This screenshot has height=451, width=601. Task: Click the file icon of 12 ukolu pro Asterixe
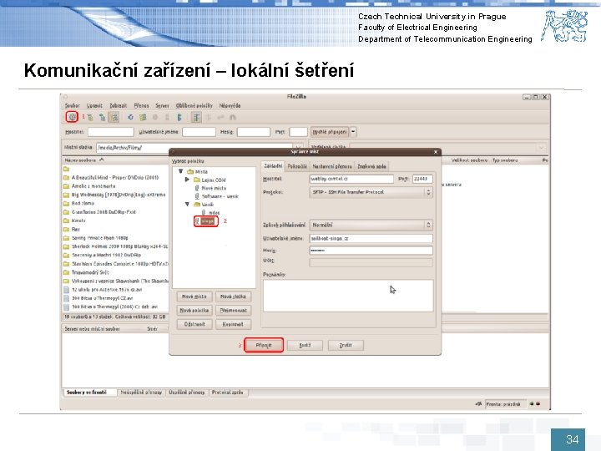[x=66, y=290]
